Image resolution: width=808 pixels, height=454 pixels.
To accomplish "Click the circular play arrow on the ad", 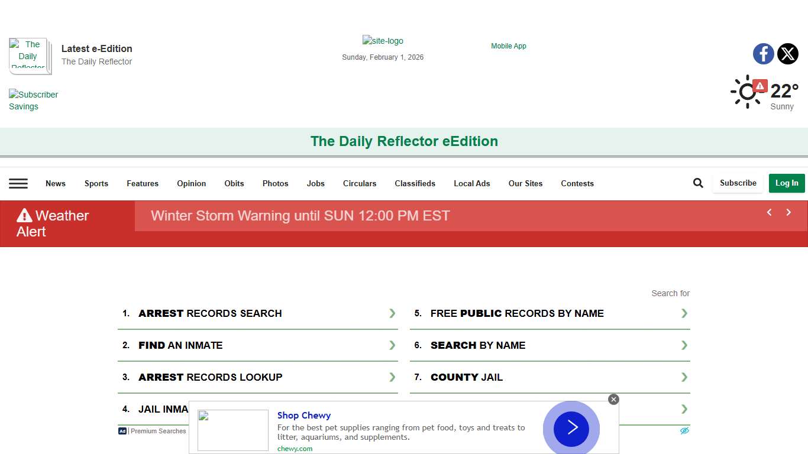I will tap(570, 428).
